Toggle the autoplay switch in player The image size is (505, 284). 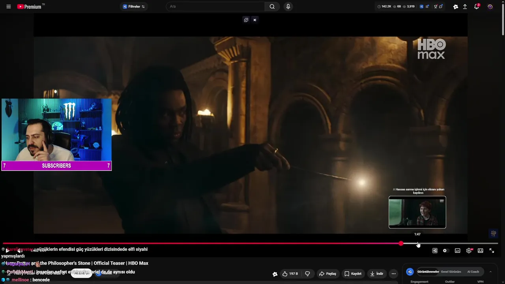point(445,250)
